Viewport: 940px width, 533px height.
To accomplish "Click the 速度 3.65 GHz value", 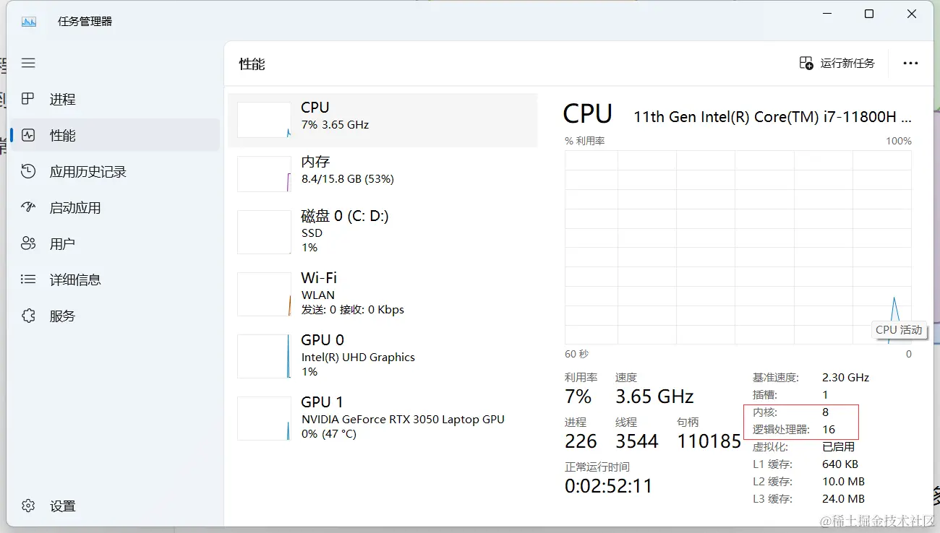I will [x=654, y=396].
